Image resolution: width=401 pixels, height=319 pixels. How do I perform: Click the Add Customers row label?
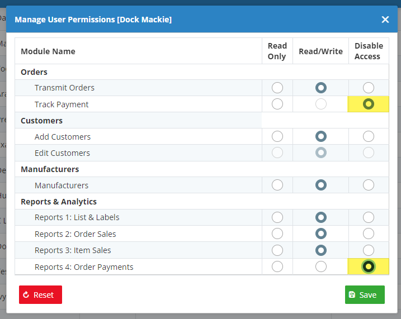[63, 137]
